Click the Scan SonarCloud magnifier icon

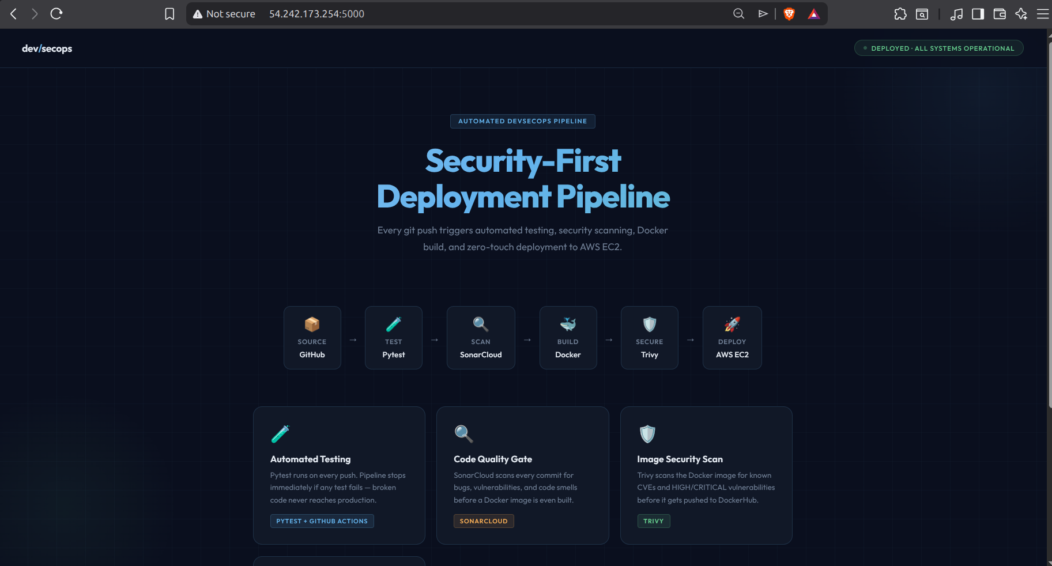(481, 324)
